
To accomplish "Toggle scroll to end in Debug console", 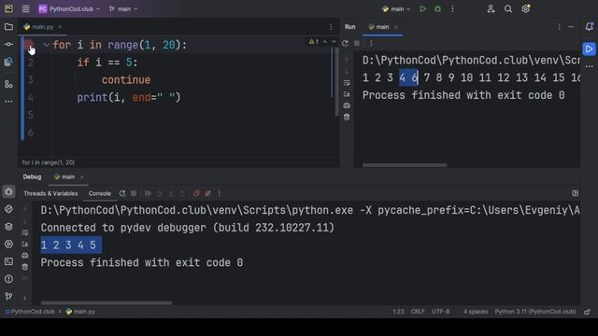I will (x=25, y=245).
